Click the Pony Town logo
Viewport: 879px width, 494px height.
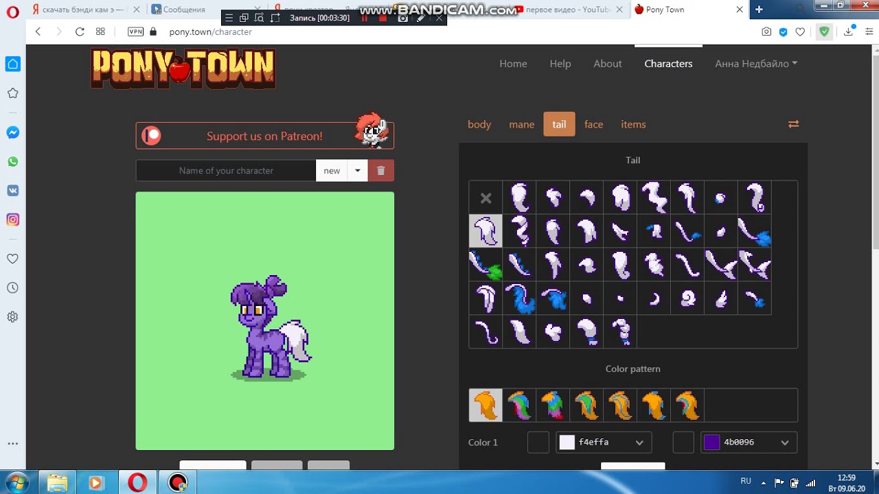pos(183,69)
